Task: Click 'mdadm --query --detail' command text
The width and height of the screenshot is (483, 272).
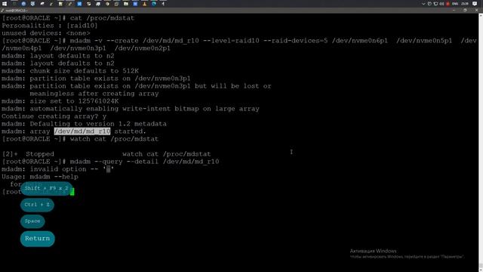Action: click(144, 162)
